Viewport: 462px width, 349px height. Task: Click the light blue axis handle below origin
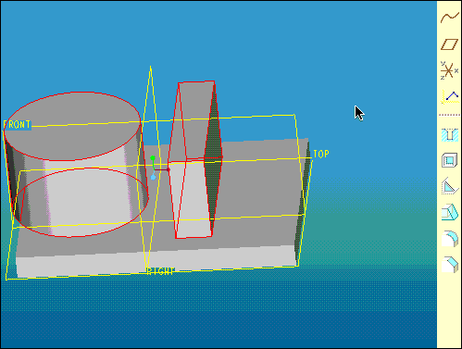(153, 177)
